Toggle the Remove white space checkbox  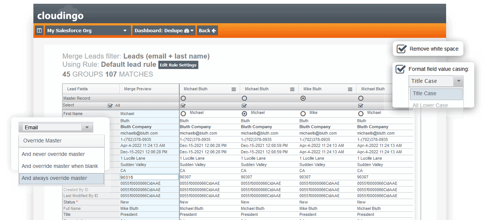point(402,49)
